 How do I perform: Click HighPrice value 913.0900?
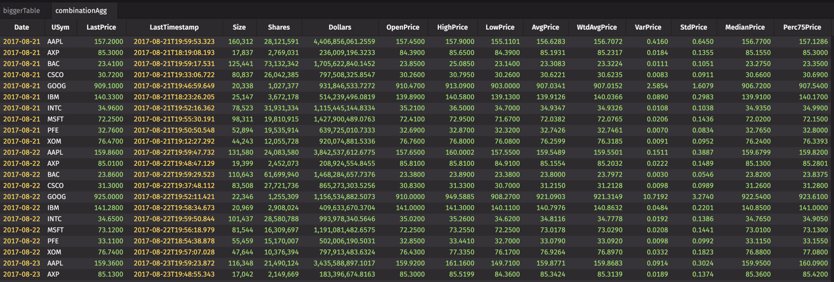click(460, 86)
